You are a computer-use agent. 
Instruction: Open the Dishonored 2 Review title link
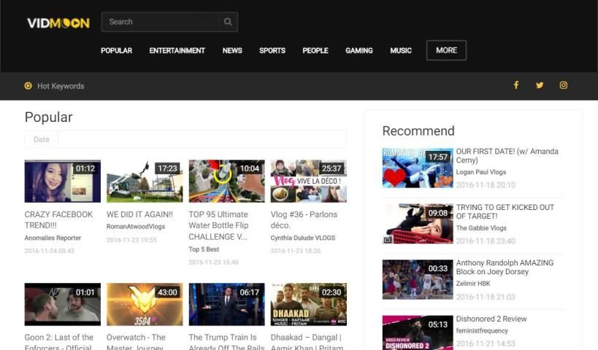[491, 319]
